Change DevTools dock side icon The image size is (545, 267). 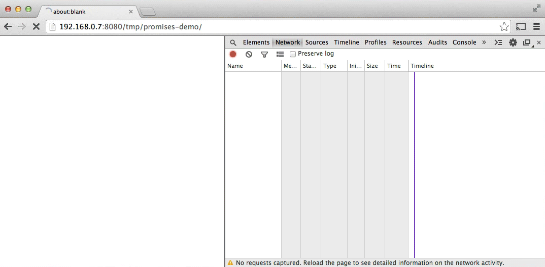point(527,43)
